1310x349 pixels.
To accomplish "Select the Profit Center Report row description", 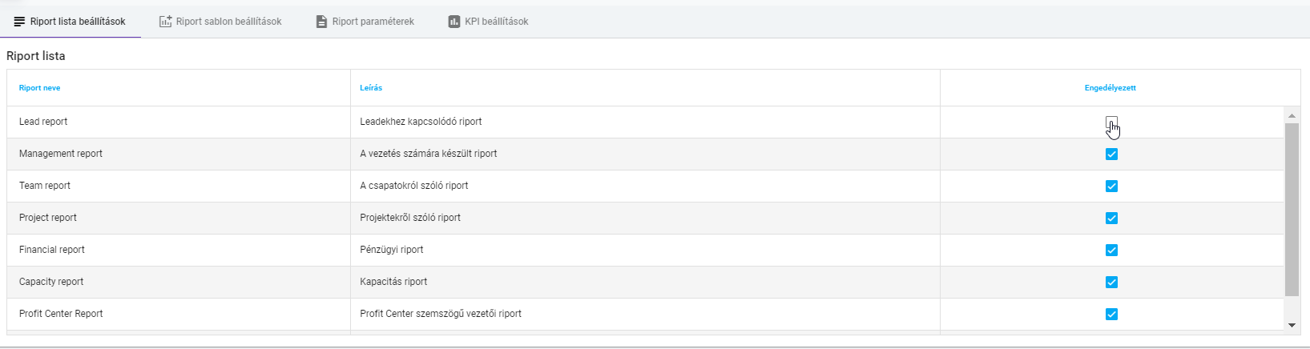I will [x=441, y=314].
